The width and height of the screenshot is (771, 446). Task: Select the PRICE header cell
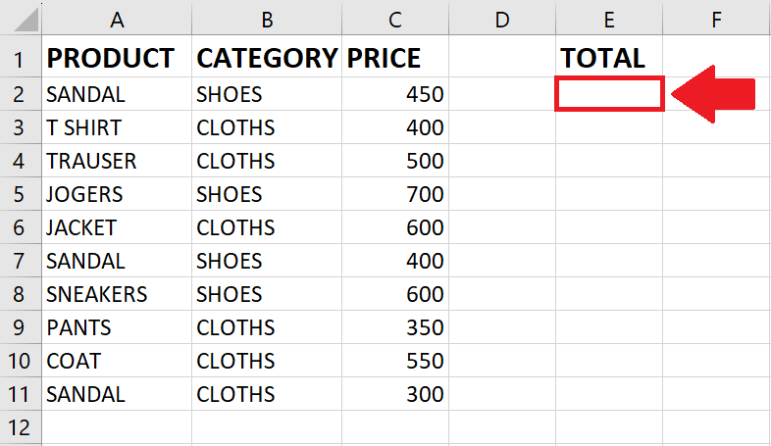coord(395,57)
